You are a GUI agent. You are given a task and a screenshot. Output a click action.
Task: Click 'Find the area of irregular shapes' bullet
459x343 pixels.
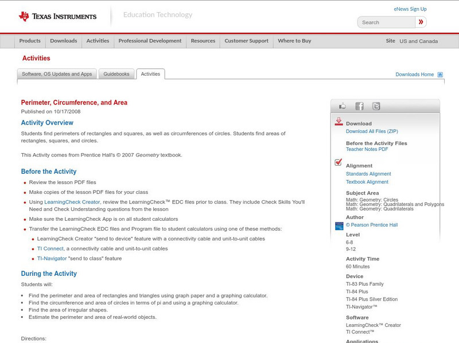pyautogui.click(x=68, y=310)
